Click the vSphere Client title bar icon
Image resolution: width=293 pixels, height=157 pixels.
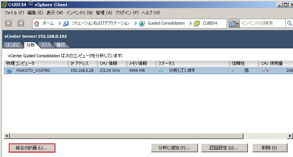4,4
